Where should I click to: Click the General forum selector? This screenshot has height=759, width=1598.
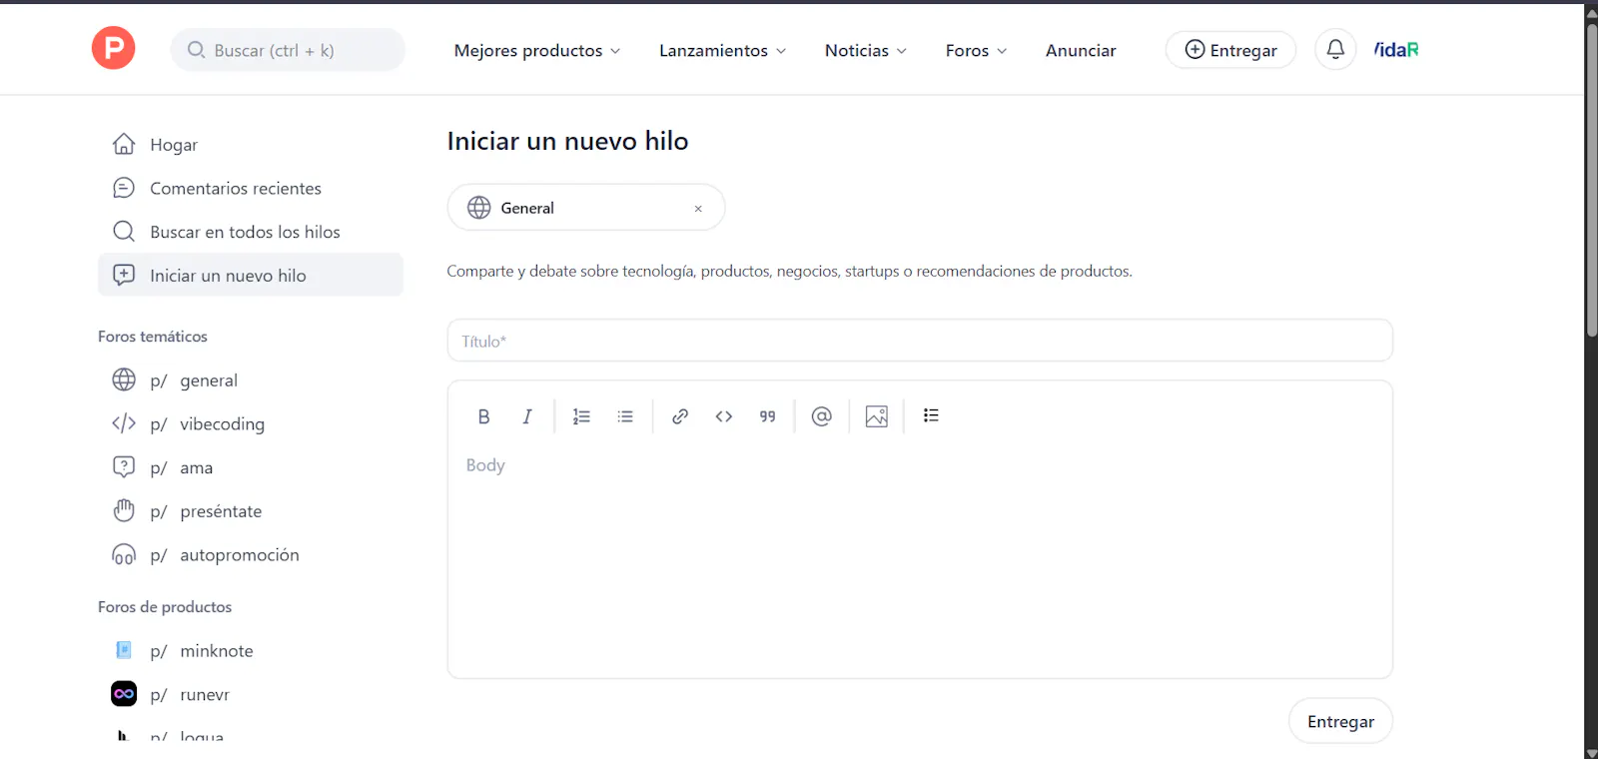pyautogui.click(x=585, y=208)
